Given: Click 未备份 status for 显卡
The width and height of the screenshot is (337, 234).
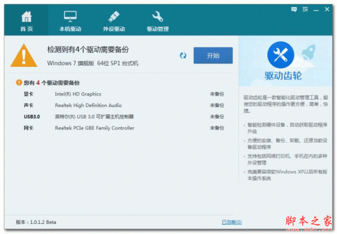Looking at the screenshot, I should coord(217,94).
